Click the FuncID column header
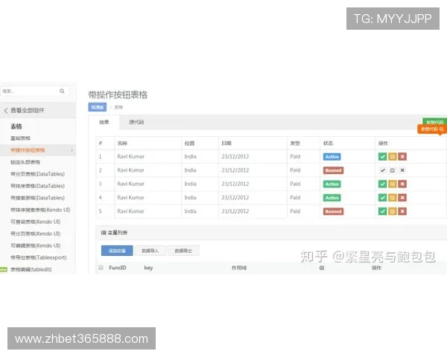Viewport: 447px width, 357px height. tap(118, 268)
